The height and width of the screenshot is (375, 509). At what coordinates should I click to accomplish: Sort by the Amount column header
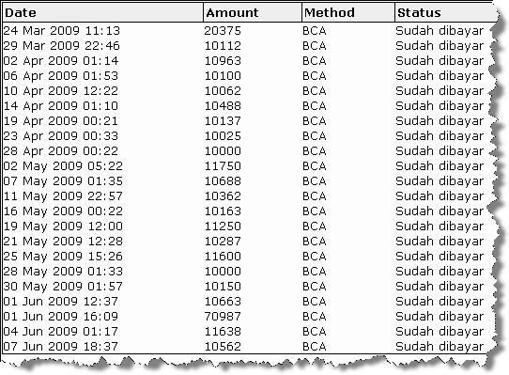click(253, 12)
